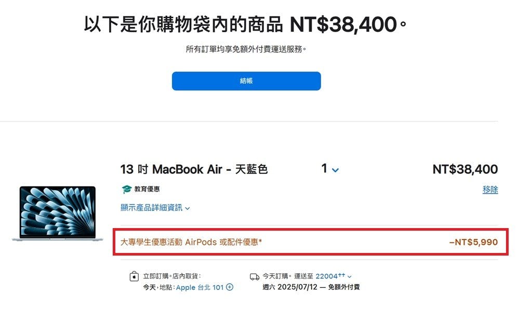Click the free shipping notice under the headline
532x310 pixels.
click(246, 49)
